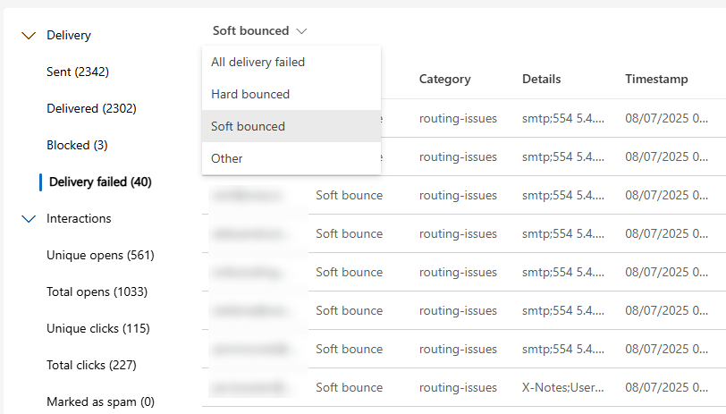
Task: Show Marked as spam (0) list
Action: click(100, 401)
